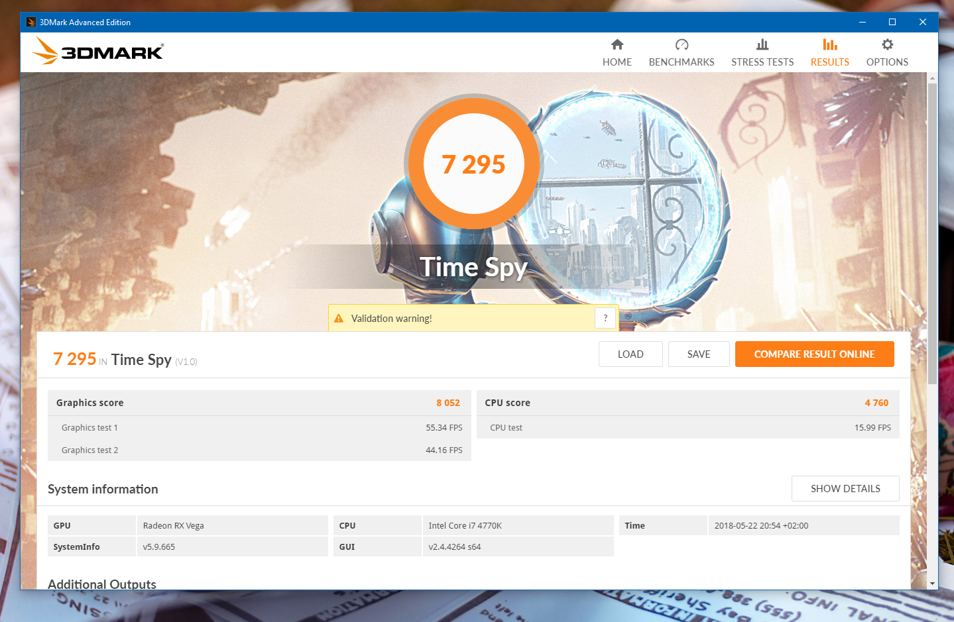
Task: Open the Options gear icon
Action: pyautogui.click(x=887, y=44)
